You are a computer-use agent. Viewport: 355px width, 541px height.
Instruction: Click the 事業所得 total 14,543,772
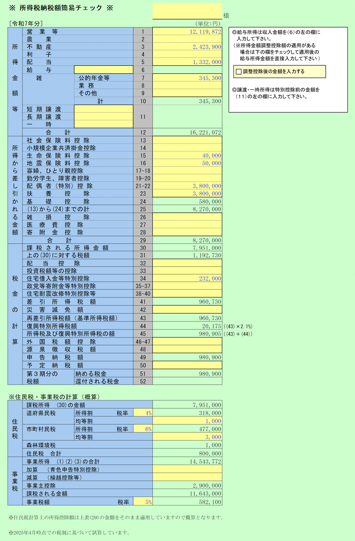[187, 461]
